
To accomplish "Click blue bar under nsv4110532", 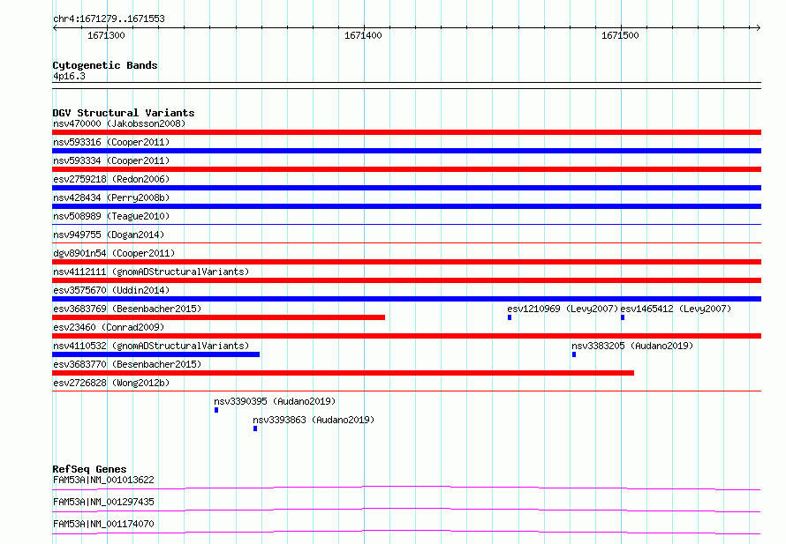I will [x=156, y=354].
